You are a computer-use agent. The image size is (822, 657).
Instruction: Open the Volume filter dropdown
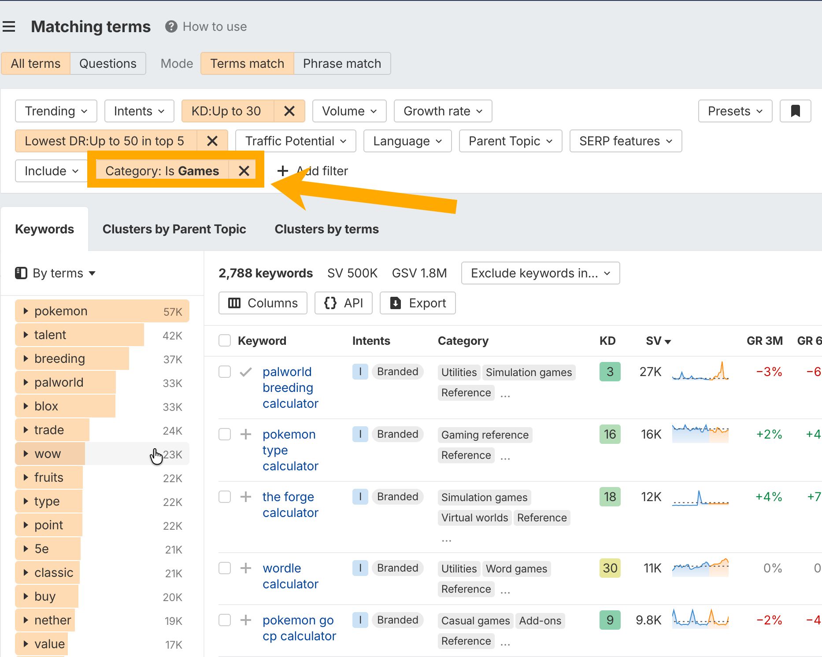[x=349, y=111]
